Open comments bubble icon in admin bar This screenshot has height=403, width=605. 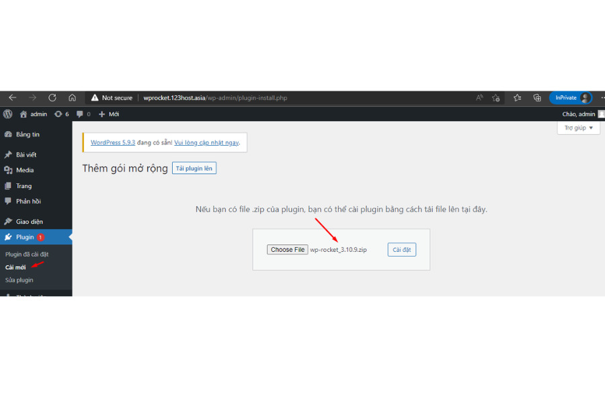(x=83, y=114)
